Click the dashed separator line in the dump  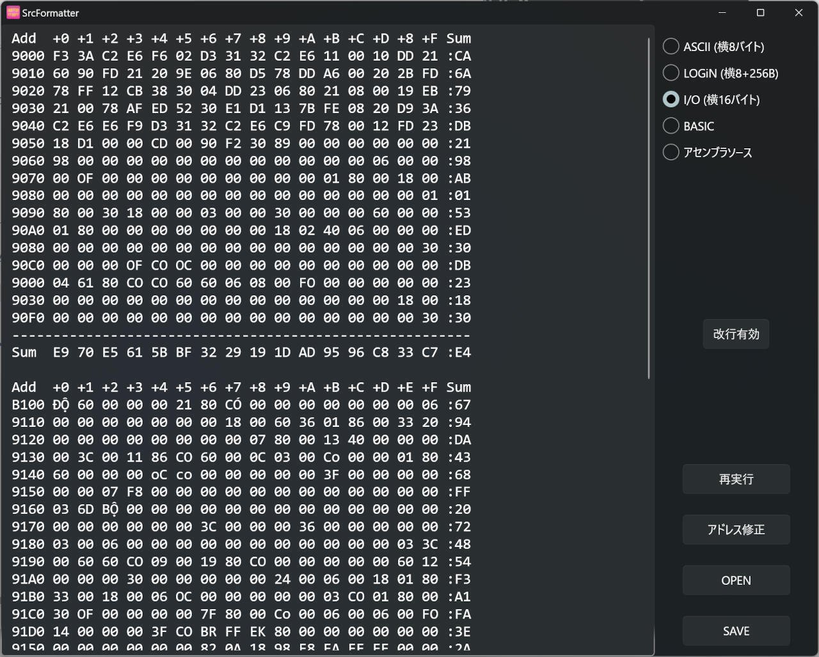coord(241,335)
